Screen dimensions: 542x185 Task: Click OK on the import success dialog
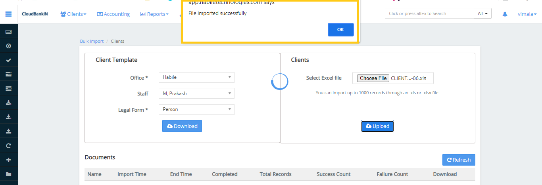tap(340, 30)
